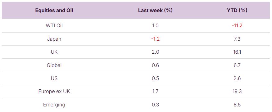
Task: Click WTI Oil's red -11.2 YTD value
Action: click(237, 26)
